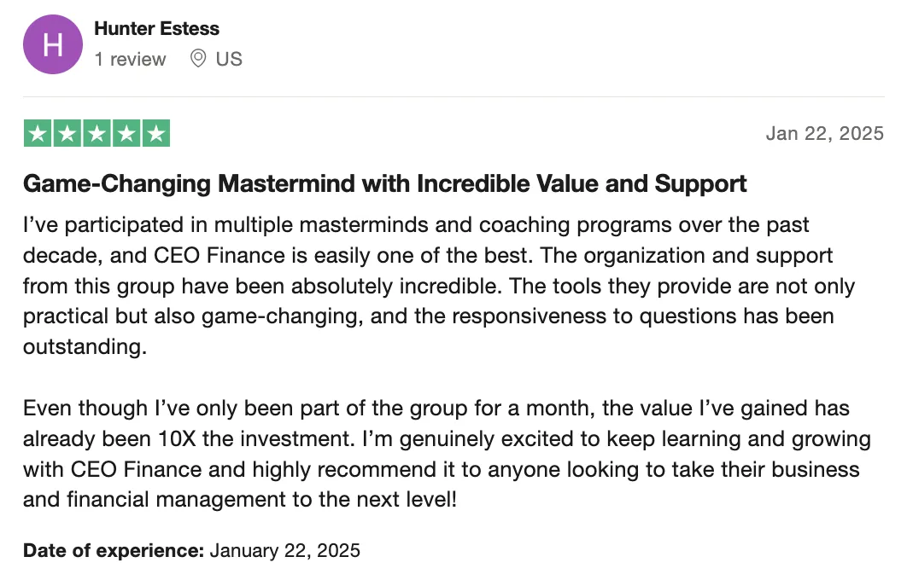Click the January 22, 2025 experience date
This screenshot has height=580, width=907.
284,550
